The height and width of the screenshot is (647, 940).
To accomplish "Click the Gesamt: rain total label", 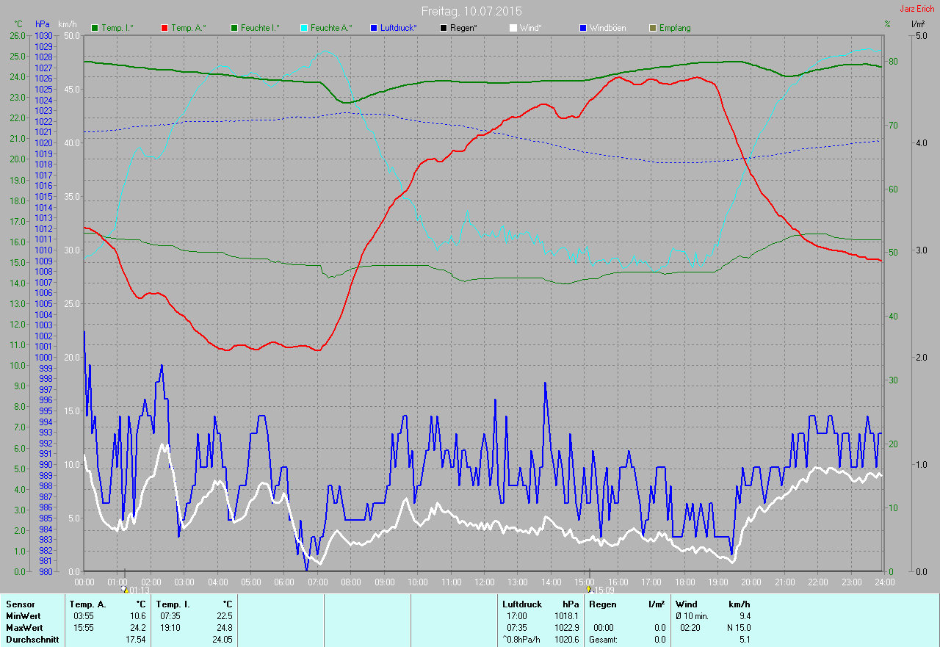I will 603,640.
